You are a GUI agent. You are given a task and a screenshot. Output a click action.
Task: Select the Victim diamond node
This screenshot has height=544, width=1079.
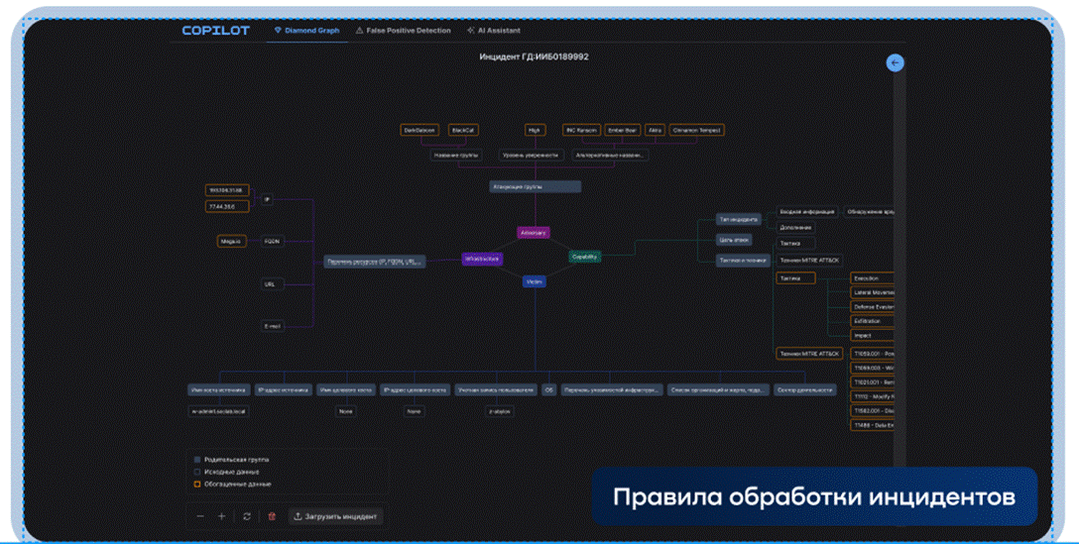pos(534,281)
